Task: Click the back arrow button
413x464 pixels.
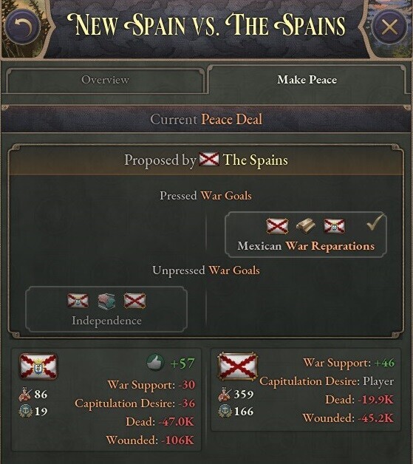Action: point(23,27)
